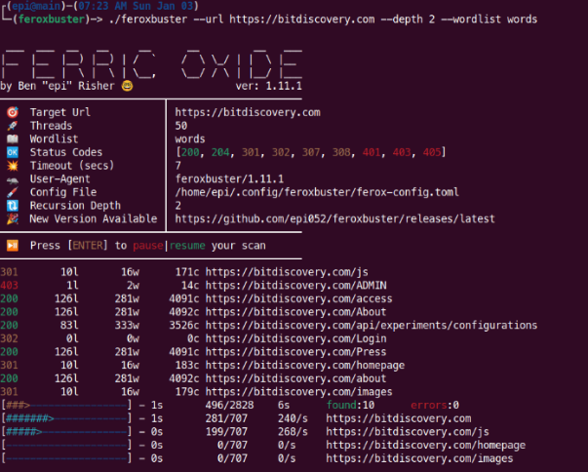Open the /Press result URL
This screenshot has width=588, height=472.
click(x=295, y=352)
